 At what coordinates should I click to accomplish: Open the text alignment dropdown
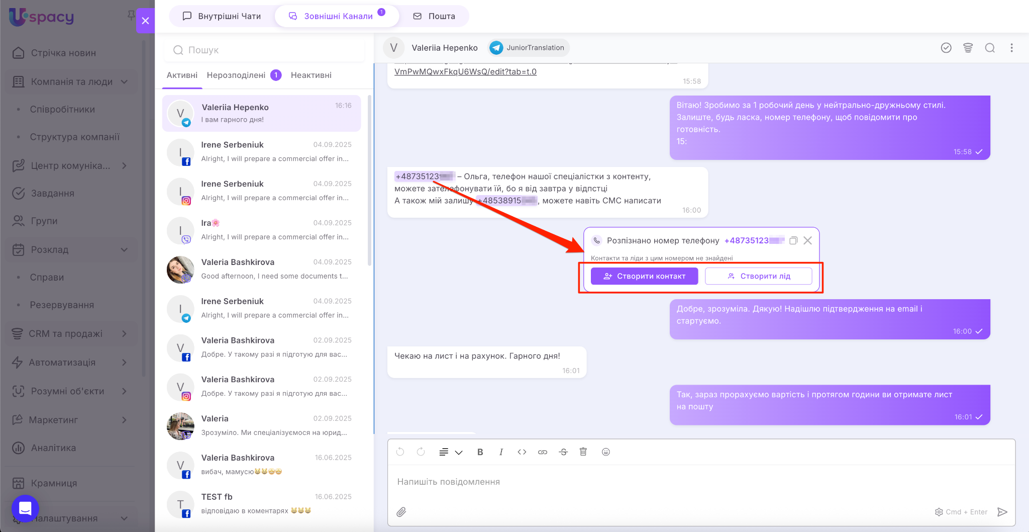pyautogui.click(x=450, y=452)
